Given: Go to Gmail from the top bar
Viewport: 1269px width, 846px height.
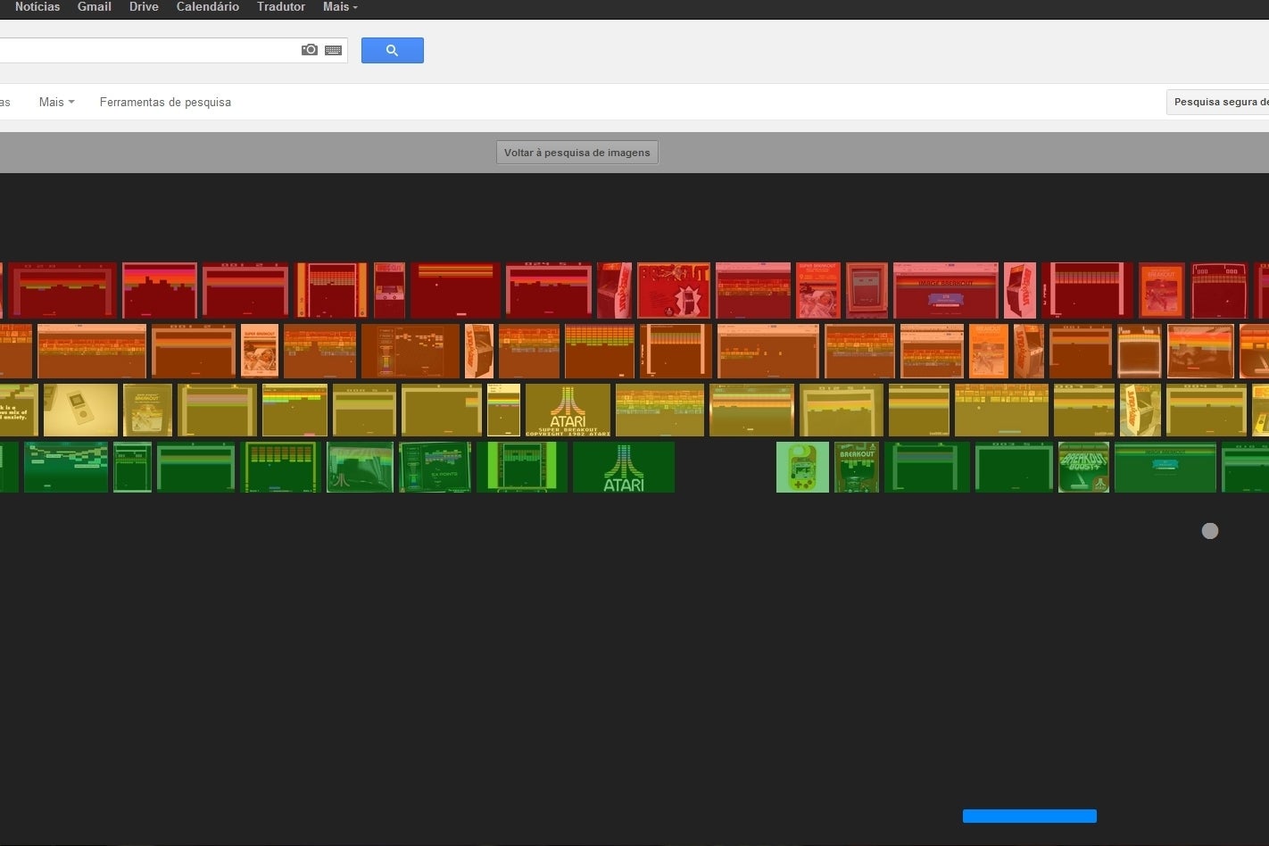Looking at the screenshot, I should (95, 7).
